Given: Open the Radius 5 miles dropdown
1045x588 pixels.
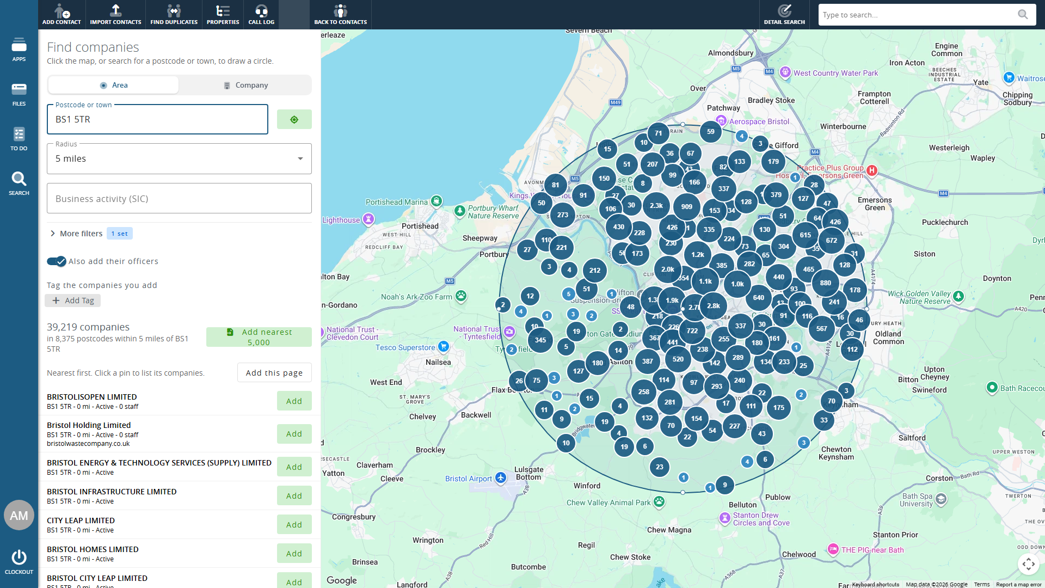Looking at the screenshot, I should 179,158.
